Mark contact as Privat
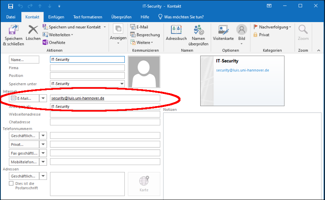Image resolution: width=325 pixels, height=200 pixels. pos(261,35)
